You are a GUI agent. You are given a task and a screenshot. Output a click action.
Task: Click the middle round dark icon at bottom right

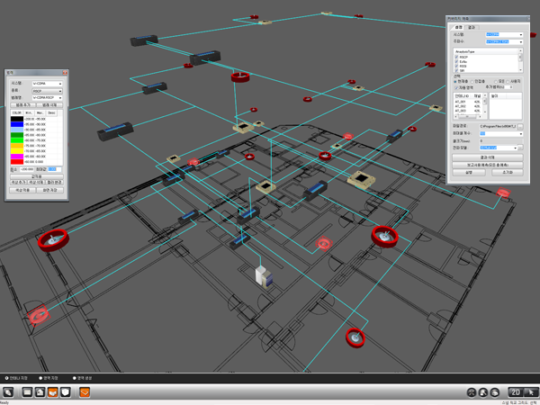click(x=483, y=392)
